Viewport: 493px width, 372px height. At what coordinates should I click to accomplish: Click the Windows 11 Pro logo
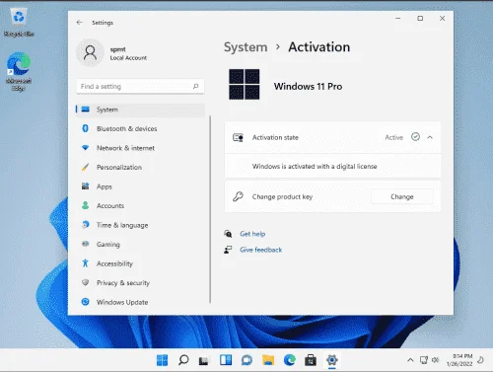pos(245,84)
